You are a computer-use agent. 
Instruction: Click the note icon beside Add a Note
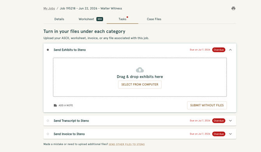click(55, 105)
